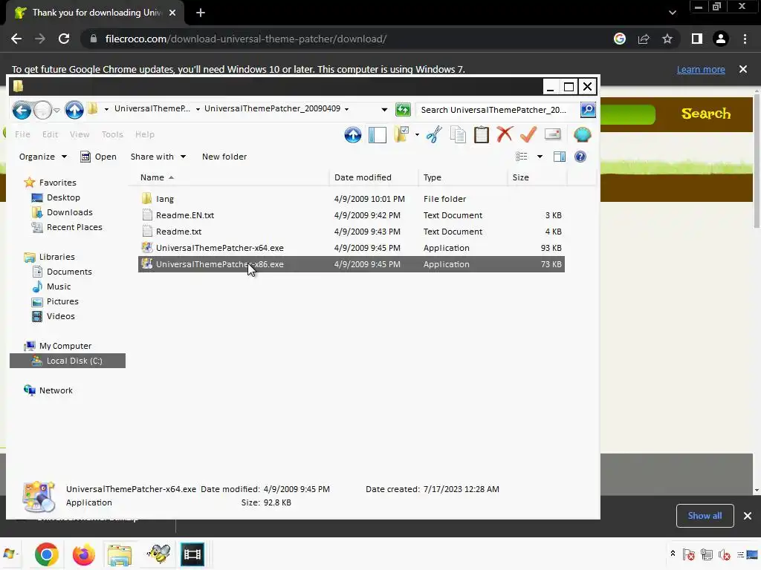Select the Readme.EN.txt file
Viewport: 761px width, 570px height.
click(352, 215)
